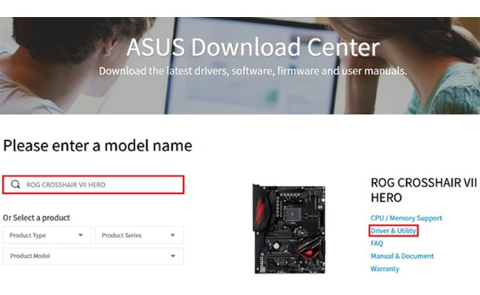Click the Product Model dropdown arrow

tap(172, 255)
